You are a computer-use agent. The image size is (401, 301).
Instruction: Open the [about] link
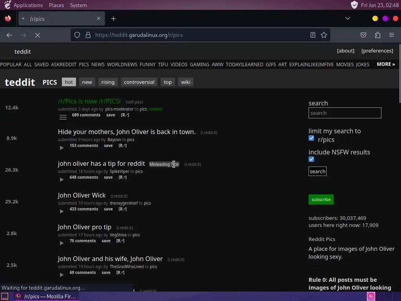tap(345, 51)
